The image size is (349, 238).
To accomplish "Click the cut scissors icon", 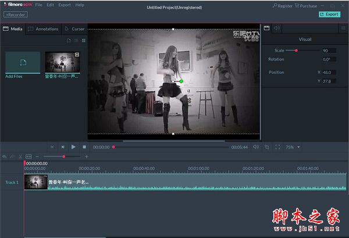I will 20,157.
